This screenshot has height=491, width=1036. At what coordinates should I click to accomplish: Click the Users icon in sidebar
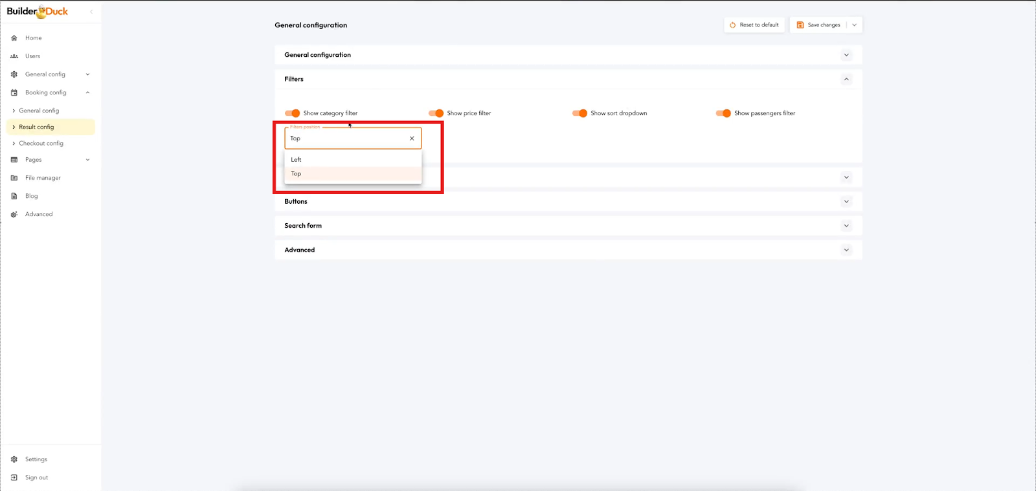point(14,56)
